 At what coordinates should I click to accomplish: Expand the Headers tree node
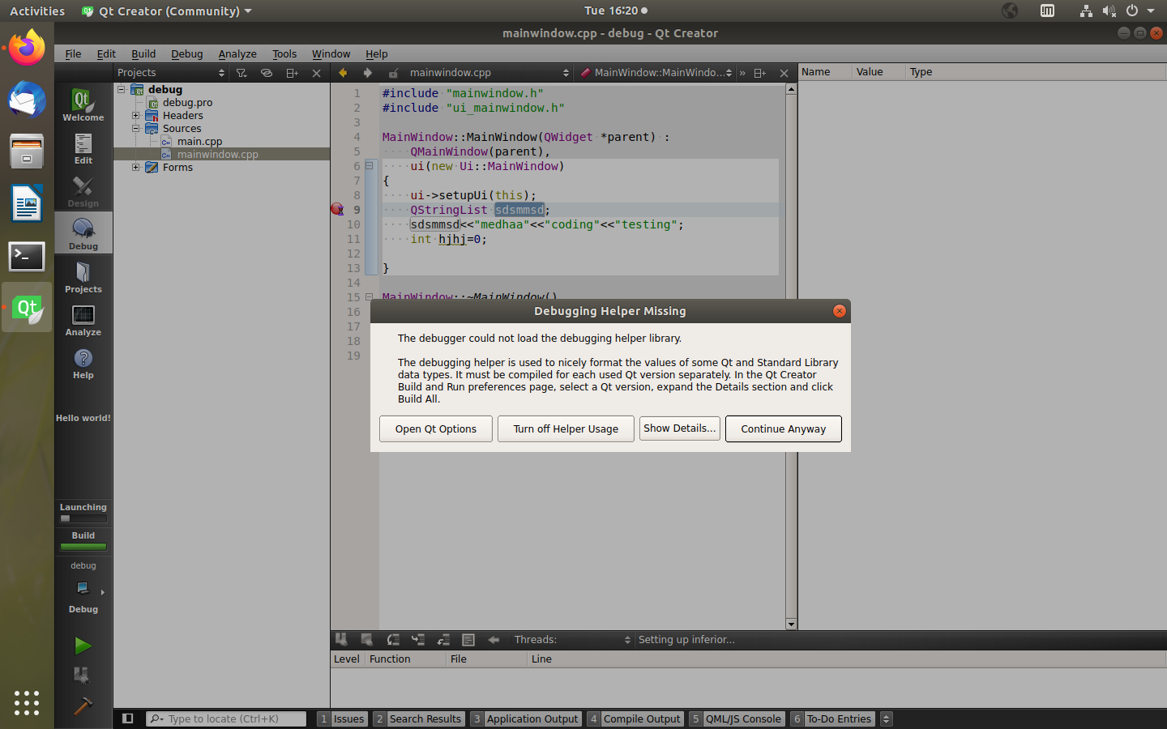click(136, 116)
